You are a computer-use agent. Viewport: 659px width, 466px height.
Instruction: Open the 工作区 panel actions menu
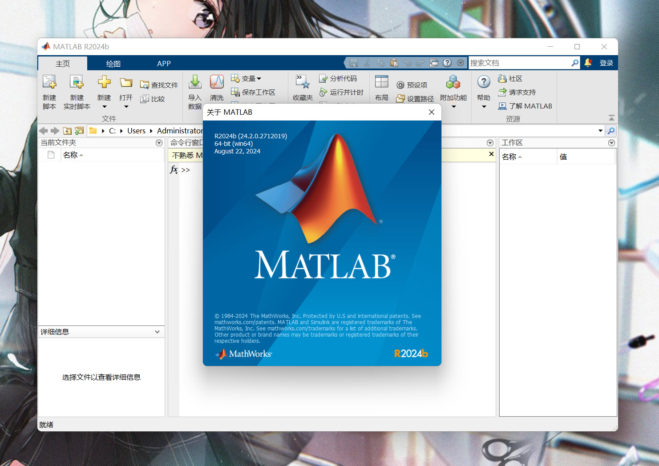(x=611, y=143)
